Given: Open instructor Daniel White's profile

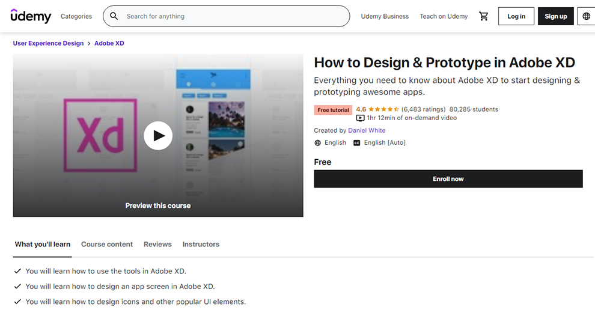Looking at the screenshot, I should click(x=367, y=130).
